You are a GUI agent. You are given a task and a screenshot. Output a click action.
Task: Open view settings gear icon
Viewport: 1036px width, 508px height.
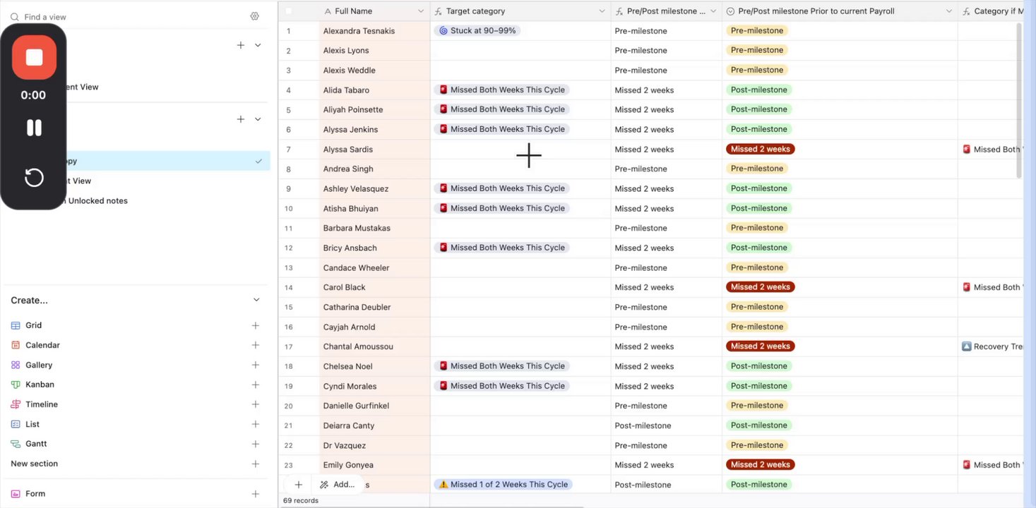pos(255,16)
